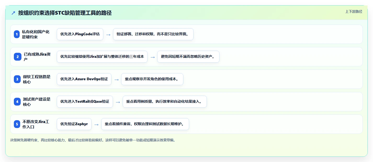Screen dimensions: 373x162
Task: Select the 验证部署、迁移和权限 box
Action: (153, 34)
